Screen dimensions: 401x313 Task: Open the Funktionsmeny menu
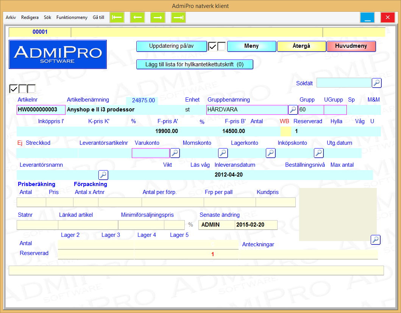point(72,17)
